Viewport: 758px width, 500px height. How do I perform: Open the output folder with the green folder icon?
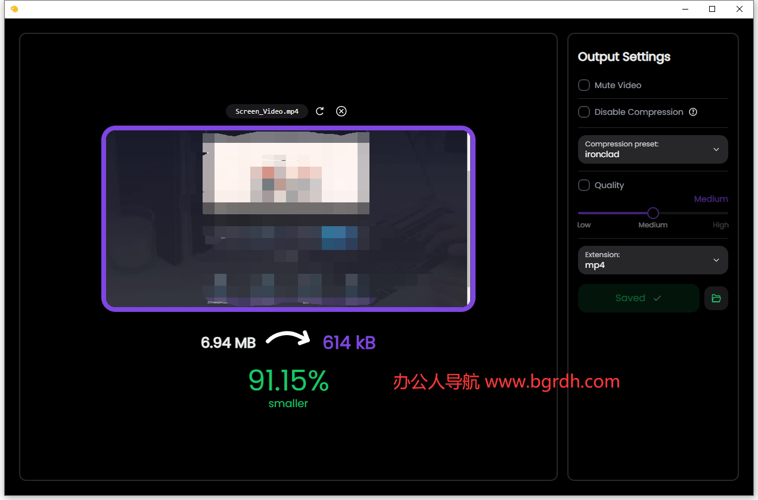[x=716, y=298]
